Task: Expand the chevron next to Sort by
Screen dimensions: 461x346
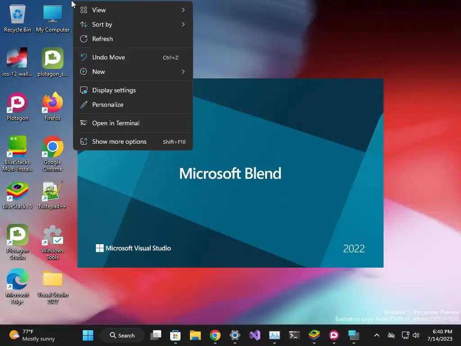Action: [183, 24]
